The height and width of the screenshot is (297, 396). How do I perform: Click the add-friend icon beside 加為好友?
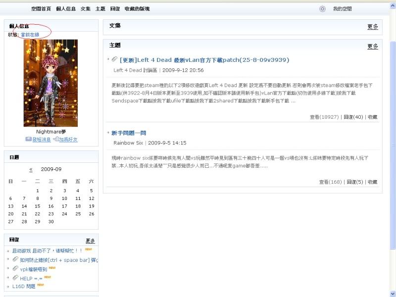(56, 140)
